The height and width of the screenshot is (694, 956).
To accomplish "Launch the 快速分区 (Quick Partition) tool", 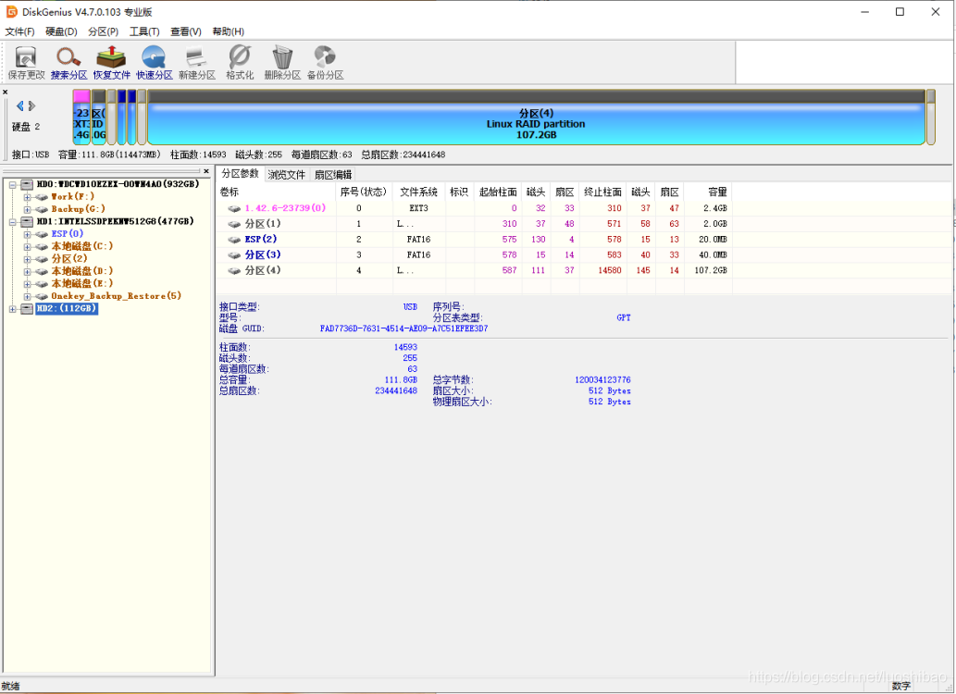I will coord(154,62).
